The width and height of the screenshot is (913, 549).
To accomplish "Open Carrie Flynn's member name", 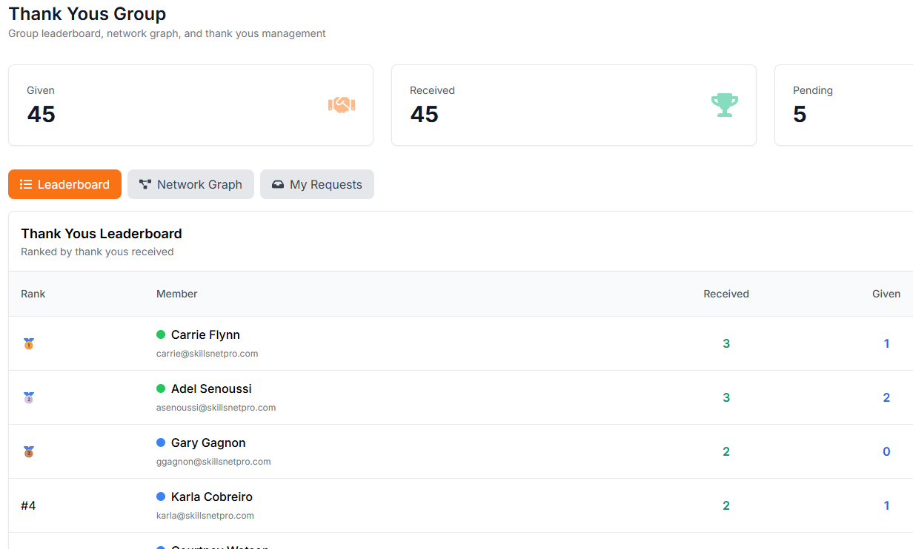I will [x=205, y=335].
